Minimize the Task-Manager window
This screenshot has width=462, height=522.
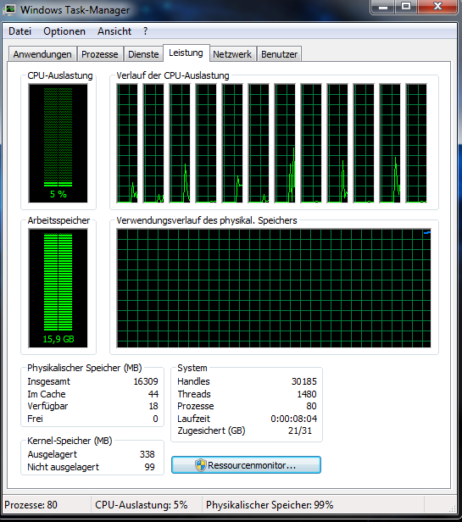(383, 7)
